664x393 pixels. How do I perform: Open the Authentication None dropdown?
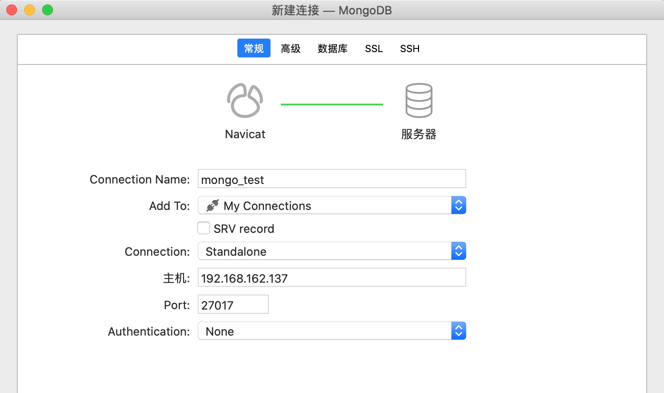(x=332, y=331)
